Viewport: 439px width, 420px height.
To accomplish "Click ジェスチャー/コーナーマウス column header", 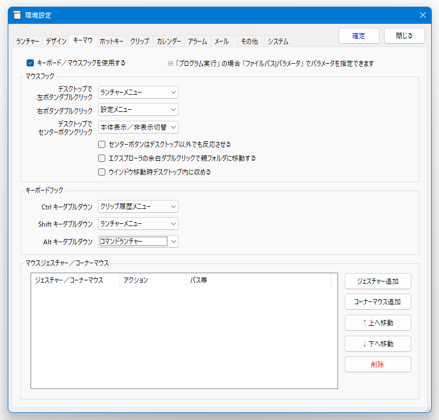I will click(x=75, y=280).
